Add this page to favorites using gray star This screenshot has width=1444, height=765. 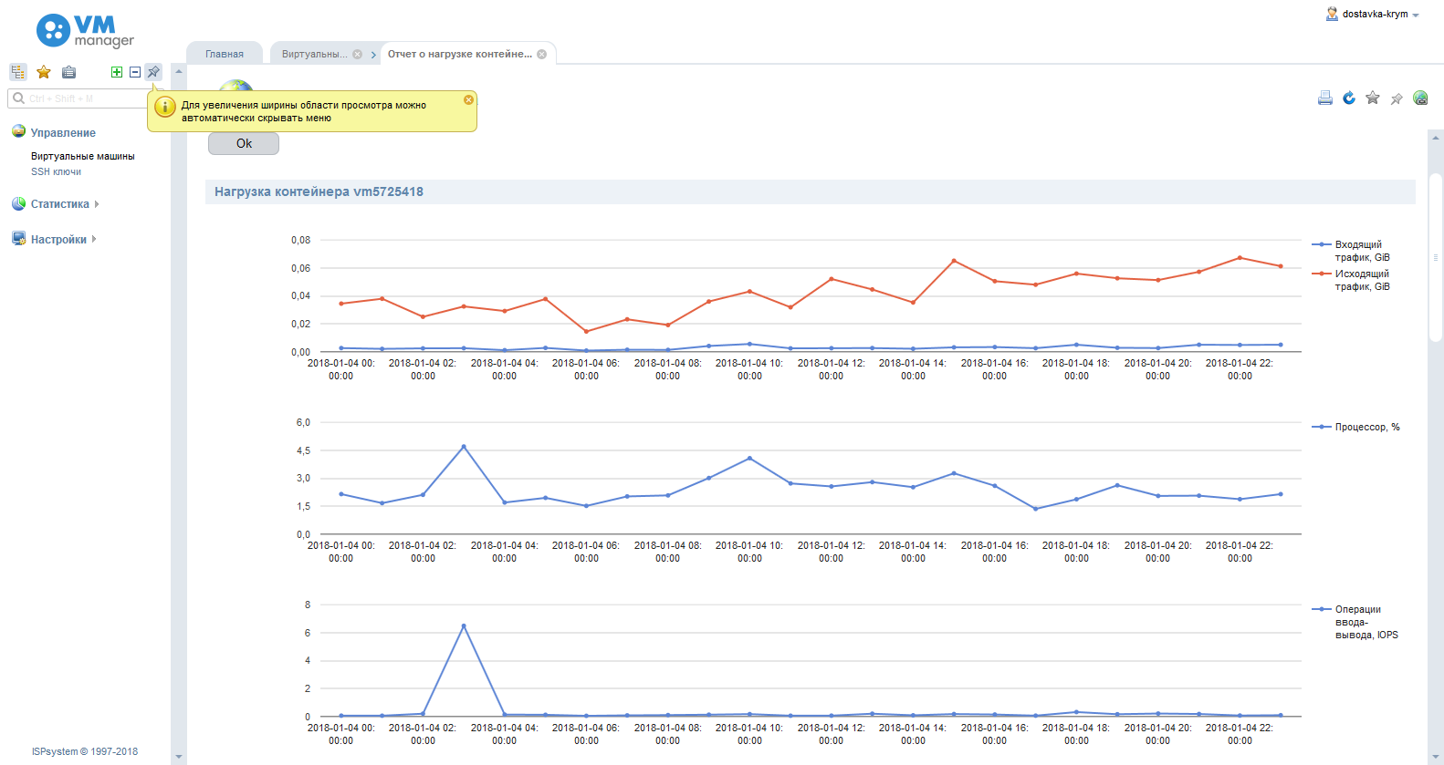click(x=1373, y=98)
